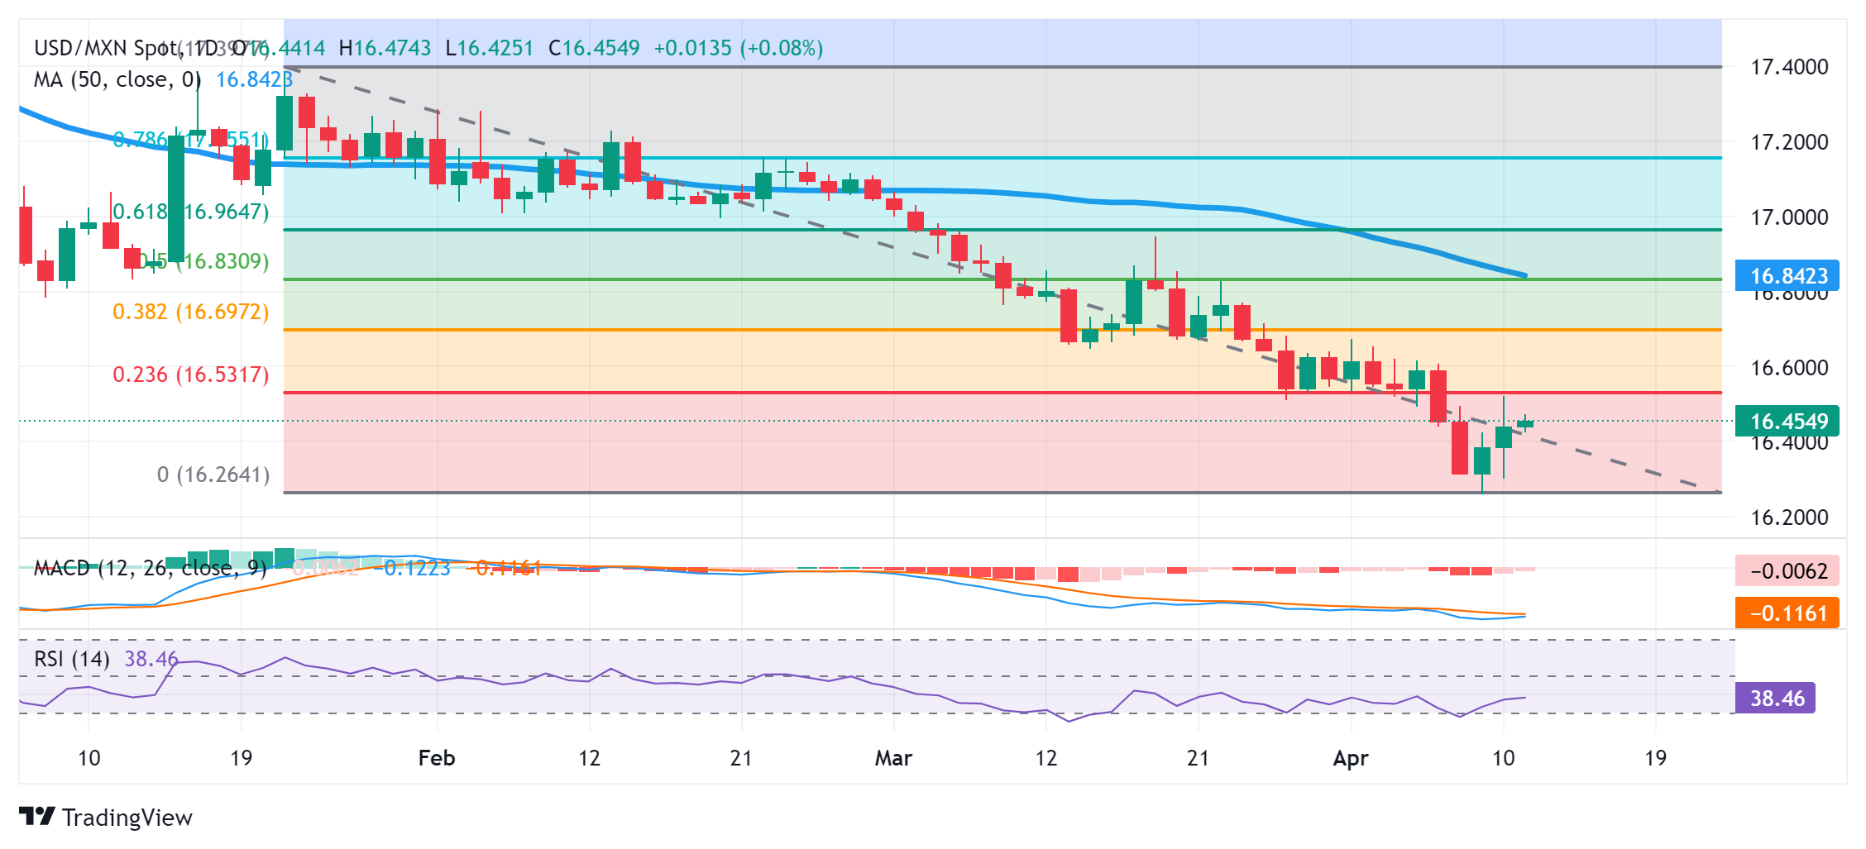Click the purple 38.46 RSI value tag
Viewport: 1866px width, 849px height.
point(1775,699)
